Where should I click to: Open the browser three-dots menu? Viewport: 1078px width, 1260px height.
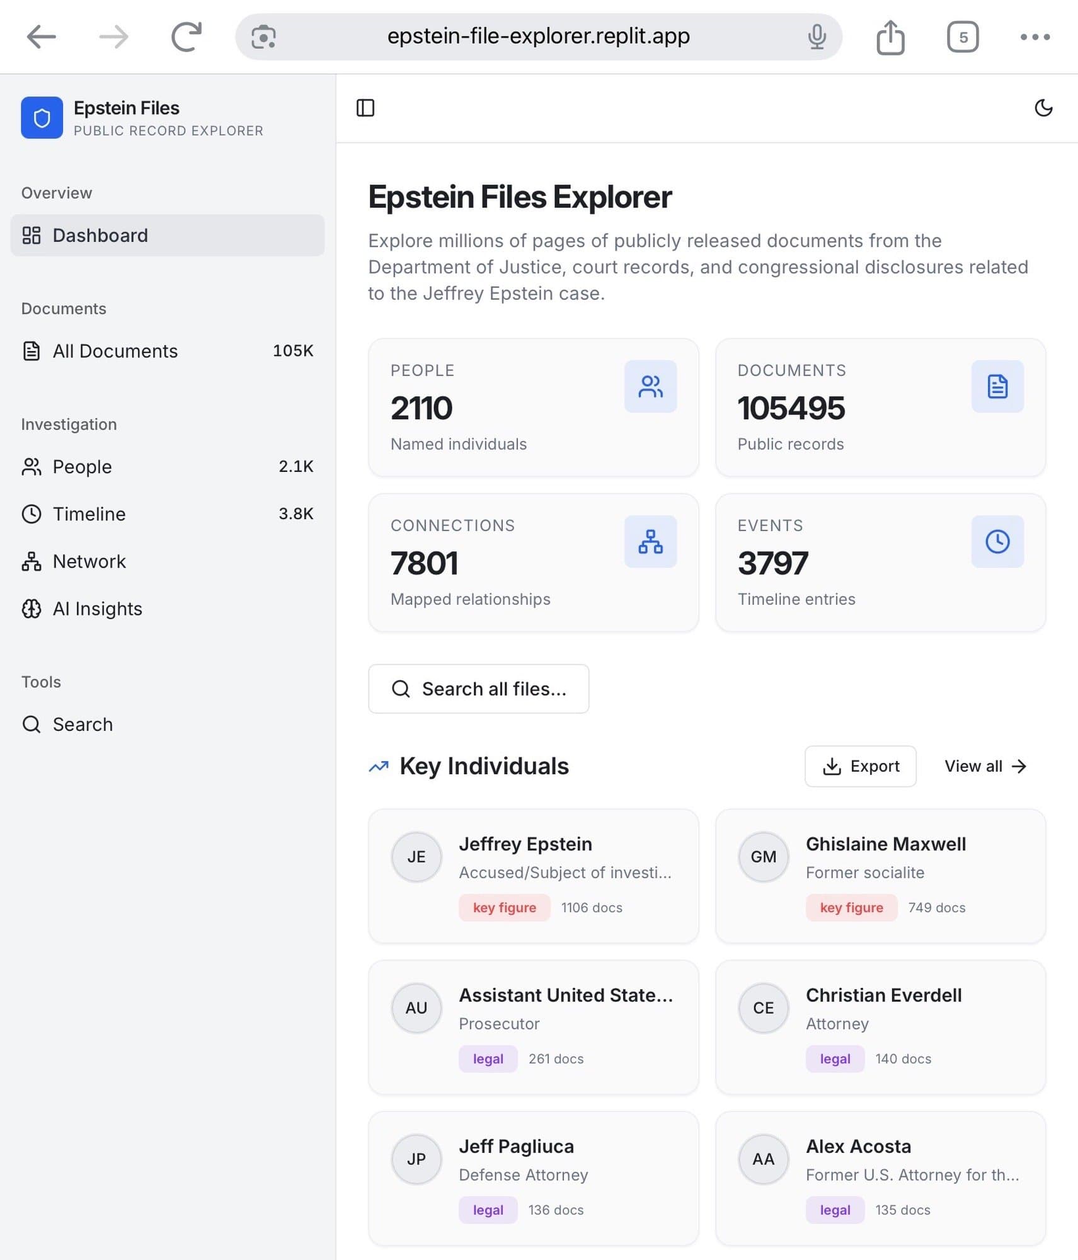1035,37
